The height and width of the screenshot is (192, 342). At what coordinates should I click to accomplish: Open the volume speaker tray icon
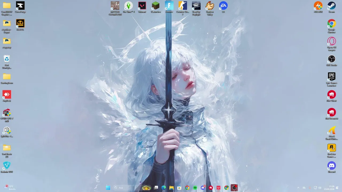[x=320, y=188]
